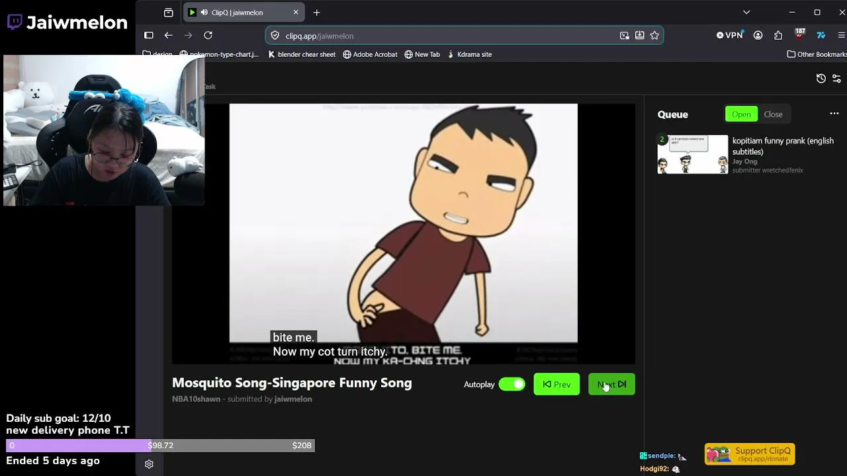Open the browser tab list icon

[168, 13]
